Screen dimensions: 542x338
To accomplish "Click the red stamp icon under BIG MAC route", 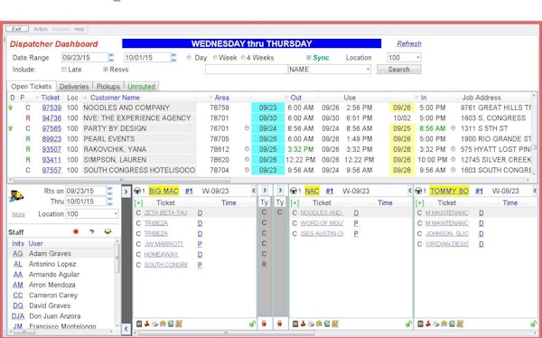I will coord(147,324).
